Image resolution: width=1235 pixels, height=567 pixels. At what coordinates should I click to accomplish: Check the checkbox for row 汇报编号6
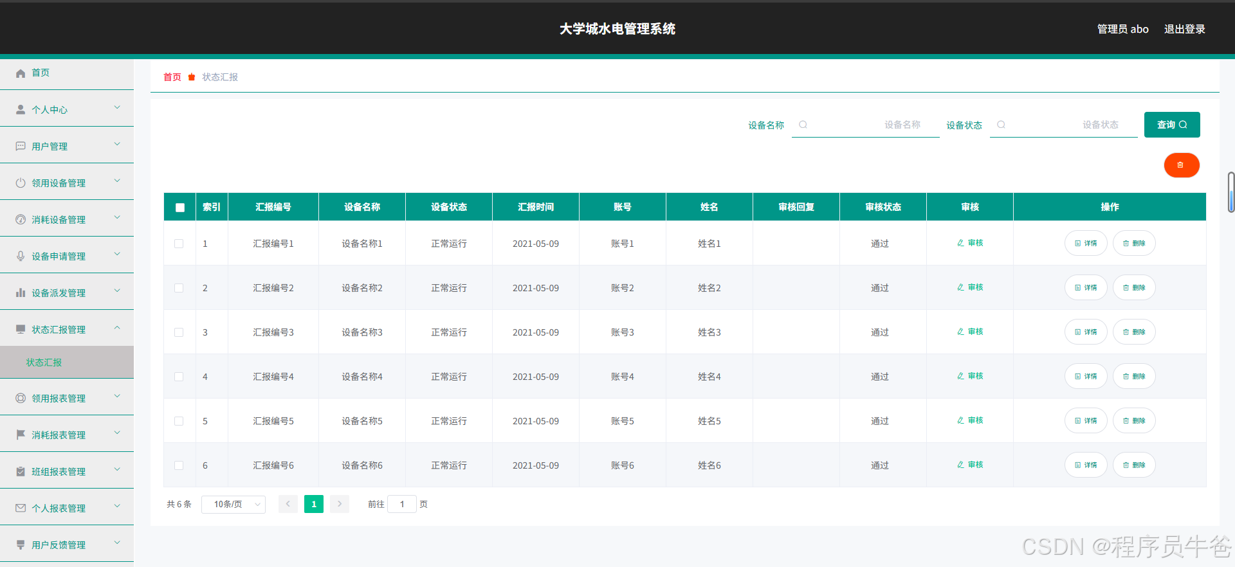pyautogui.click(x=179, y=465)
